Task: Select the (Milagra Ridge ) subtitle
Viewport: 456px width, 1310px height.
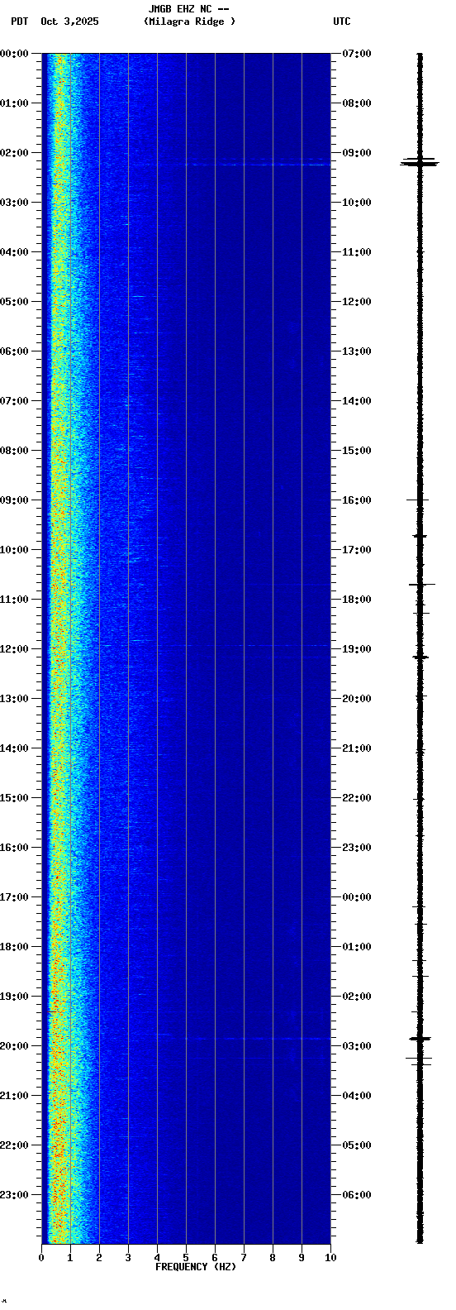Action: click(189, 22)
